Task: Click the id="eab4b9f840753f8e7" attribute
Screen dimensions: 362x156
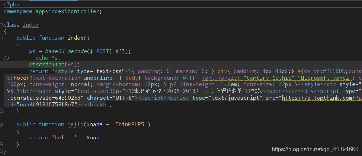Action: tap(42, 105)
